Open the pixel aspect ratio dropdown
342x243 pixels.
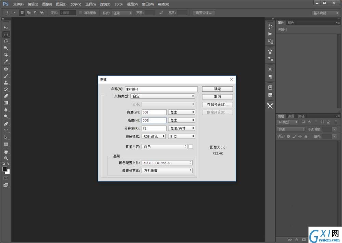[x=167, y=171]
